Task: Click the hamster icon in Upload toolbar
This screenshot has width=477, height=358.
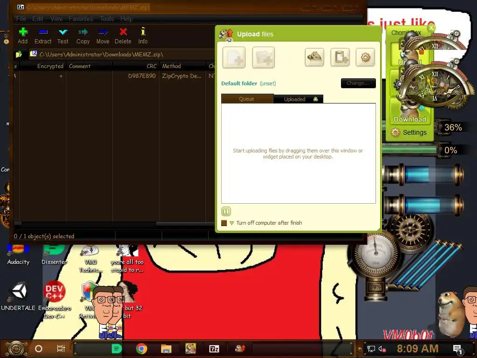Action: coord(314,57)
